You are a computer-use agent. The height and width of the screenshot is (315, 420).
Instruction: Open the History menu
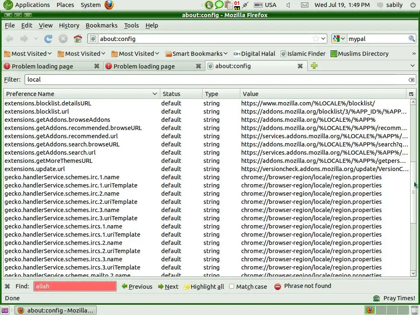(x=69, y=25)
